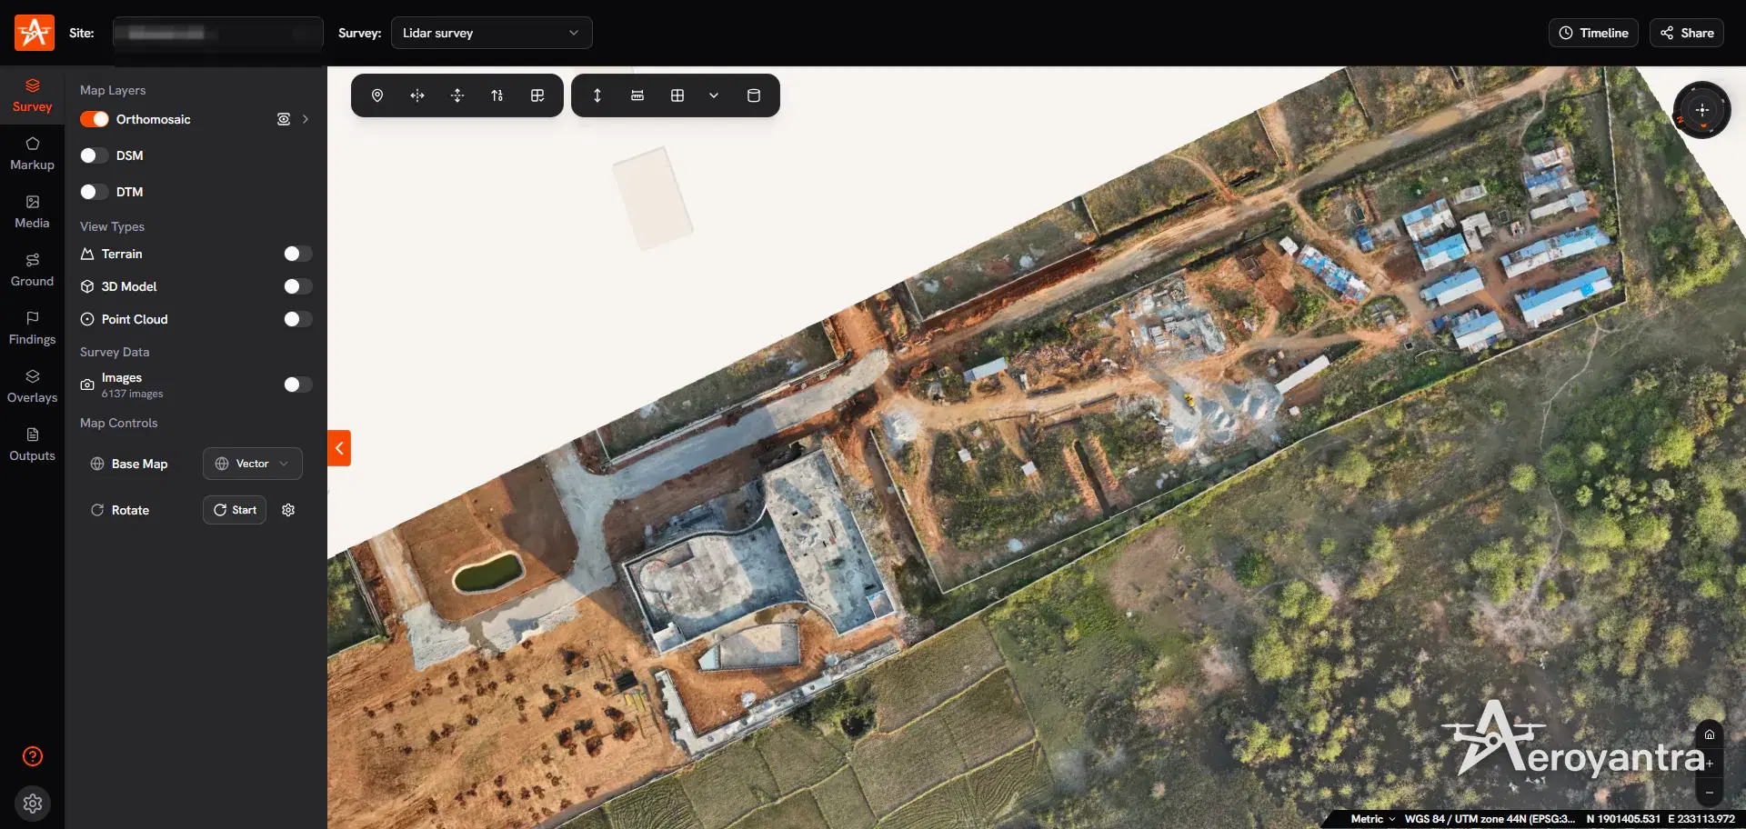This screenshot has width=1746, height=829.
Task: Open the Survey dropdown showing Lidar survey
Action: click(x=491, y=33)
